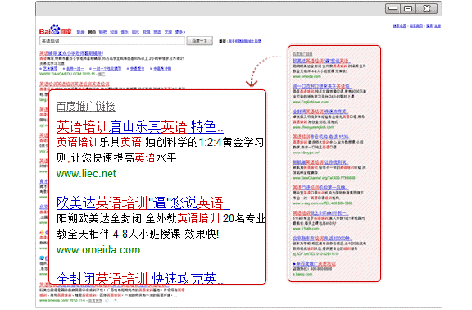Screen dimensions: 472x310
Task: Click the small sidebar heading 百度推广链接
Action: [302, 54]
